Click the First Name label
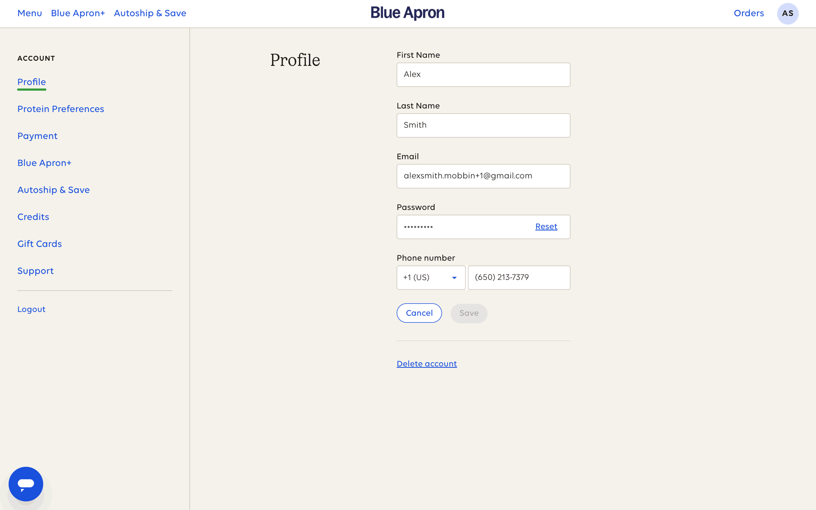The width and height of the screenshot is (816, 510). coord(418,55)
